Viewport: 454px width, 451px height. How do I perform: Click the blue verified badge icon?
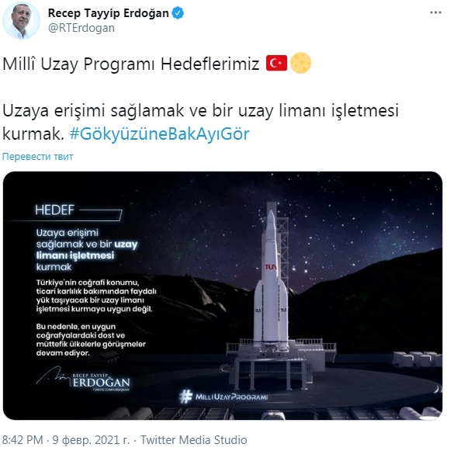178,13
